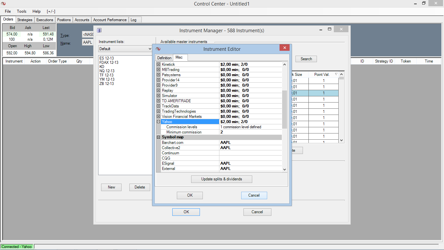The image size is (444, 250).
Task: Expand the TD AMERITRADE node
Action: point(159,101)
